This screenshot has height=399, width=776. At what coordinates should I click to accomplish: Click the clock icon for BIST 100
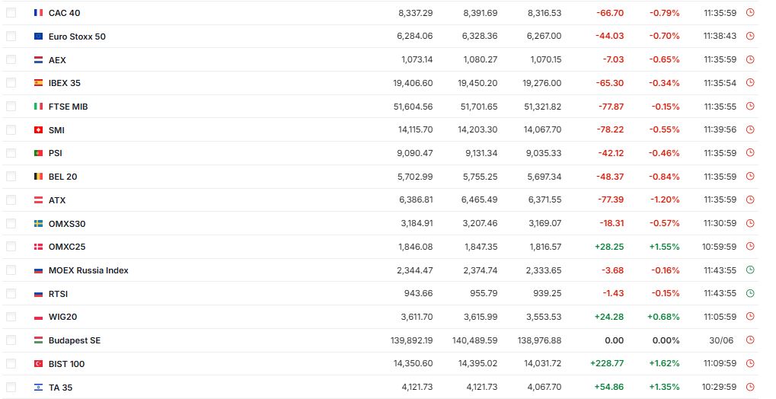tap(750, 363)
